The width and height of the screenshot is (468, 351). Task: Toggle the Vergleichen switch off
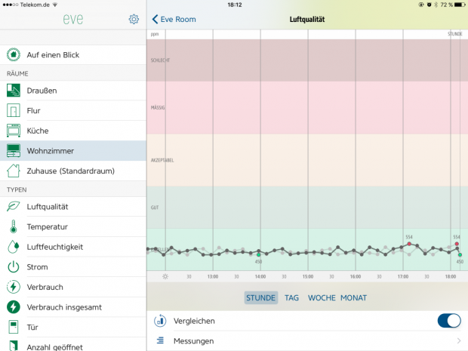tap(449, 321)
